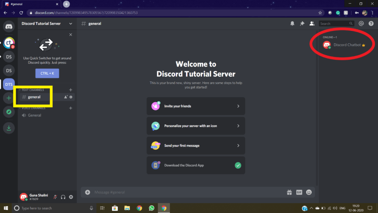Collapse the Text Channels category

pos(32,90)
